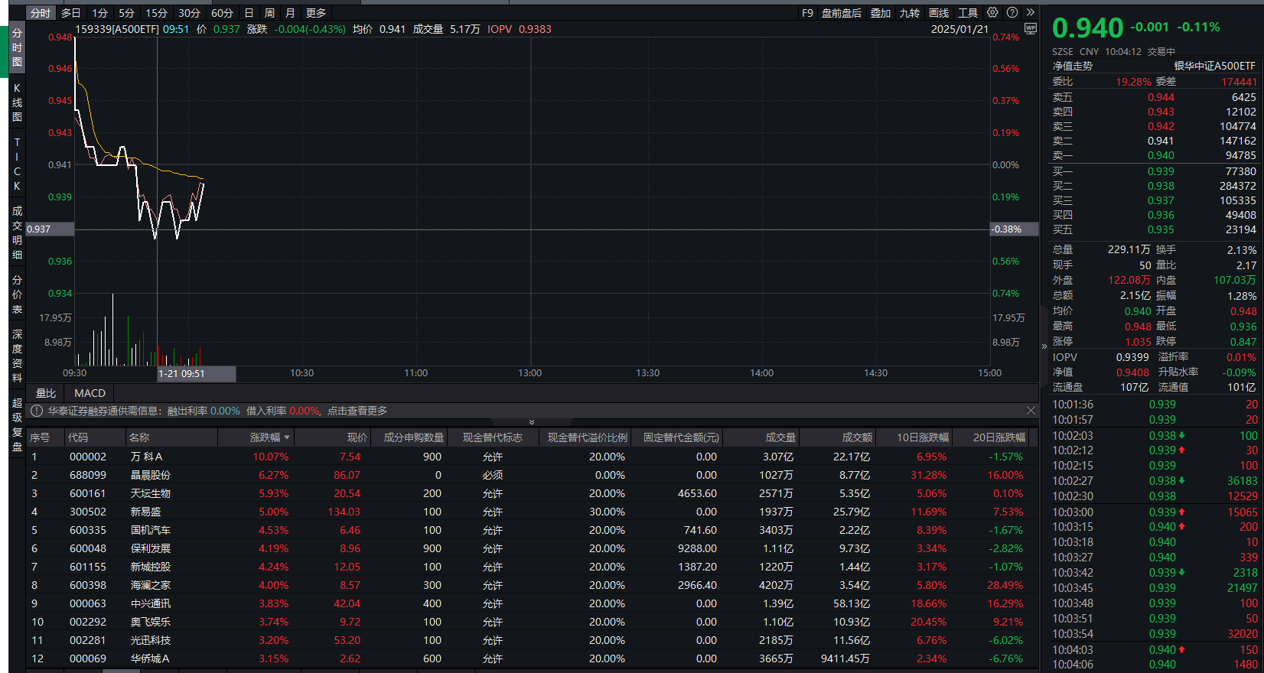The image size is (1264, 673).
Task: Click the info icon beside 华泰证券 notice
Action: [x=36, y=411]
